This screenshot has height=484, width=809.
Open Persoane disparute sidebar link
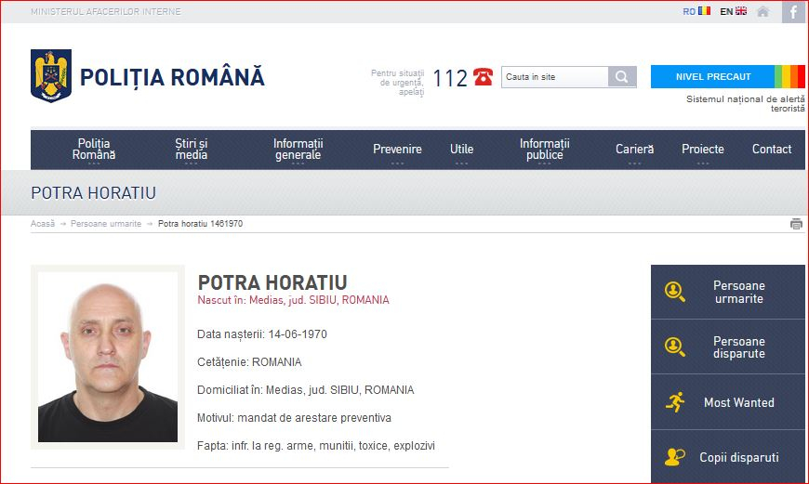tap(728, 347)
